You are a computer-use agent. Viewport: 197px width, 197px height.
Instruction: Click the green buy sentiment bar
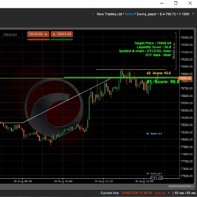click(62, 39)
